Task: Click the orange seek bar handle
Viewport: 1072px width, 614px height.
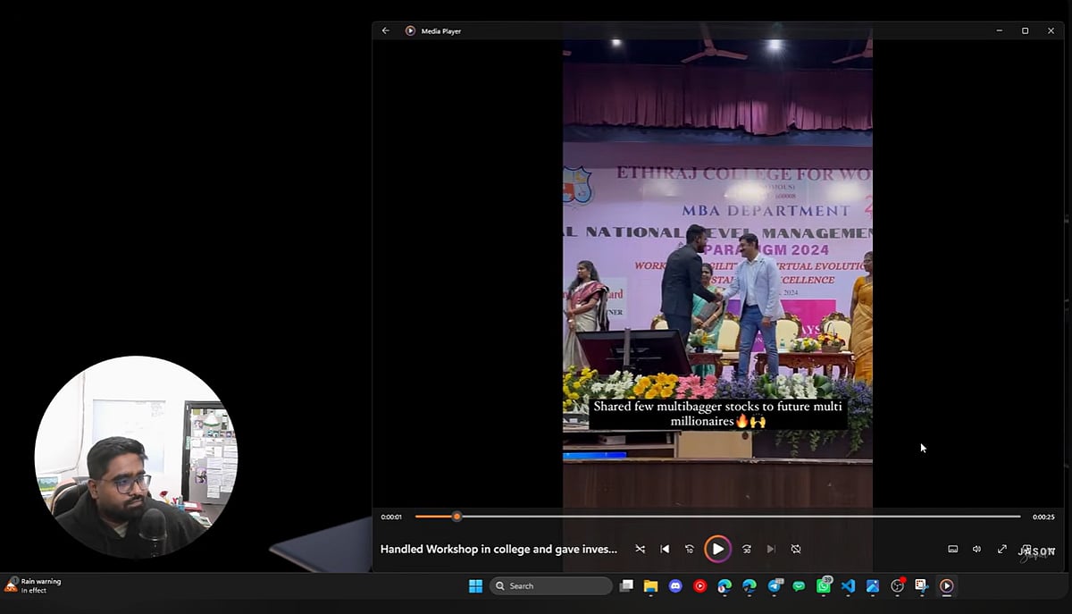Action: [456, 517]
